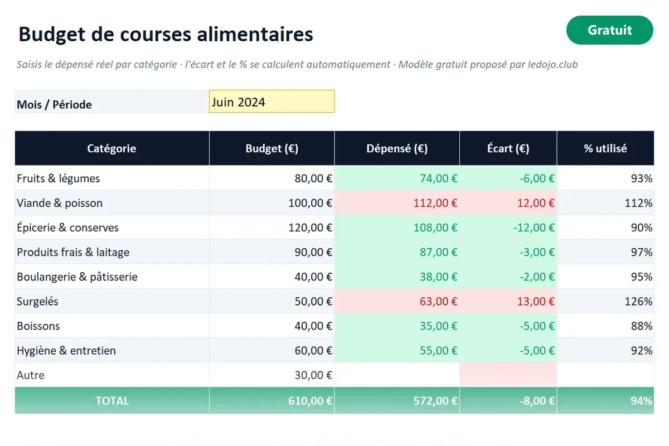Click the Catégorie column header

tap(112, 148)
